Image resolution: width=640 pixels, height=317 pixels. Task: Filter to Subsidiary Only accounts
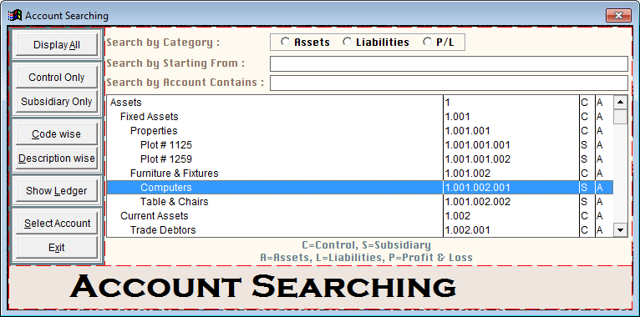point(56,102)
